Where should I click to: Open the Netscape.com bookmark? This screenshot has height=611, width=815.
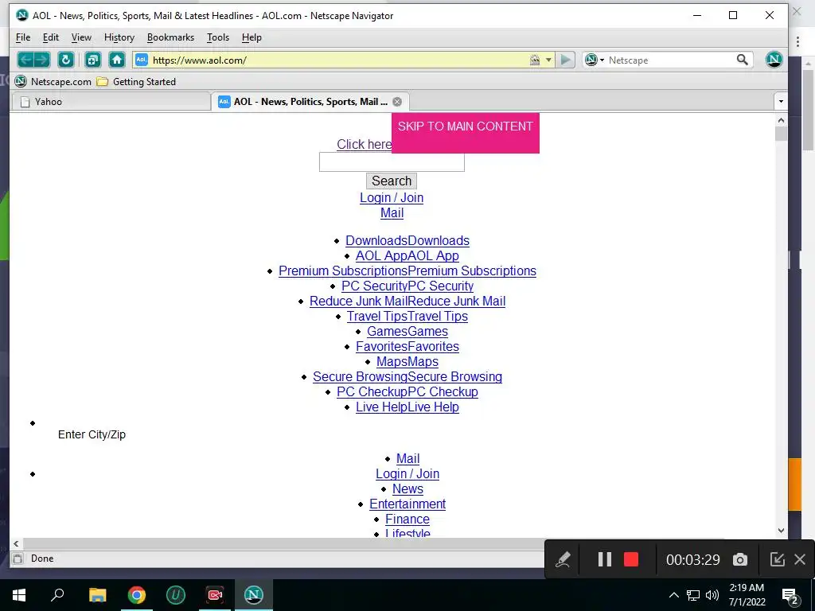(53, 82)
